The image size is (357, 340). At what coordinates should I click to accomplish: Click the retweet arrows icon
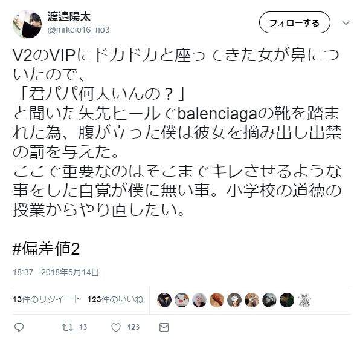coord(68,327)
